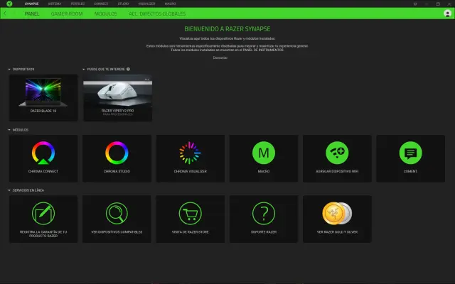Viewport: 455px width, 284px height.
Task: Collapse the Módulos section
Action: (9, 131)
